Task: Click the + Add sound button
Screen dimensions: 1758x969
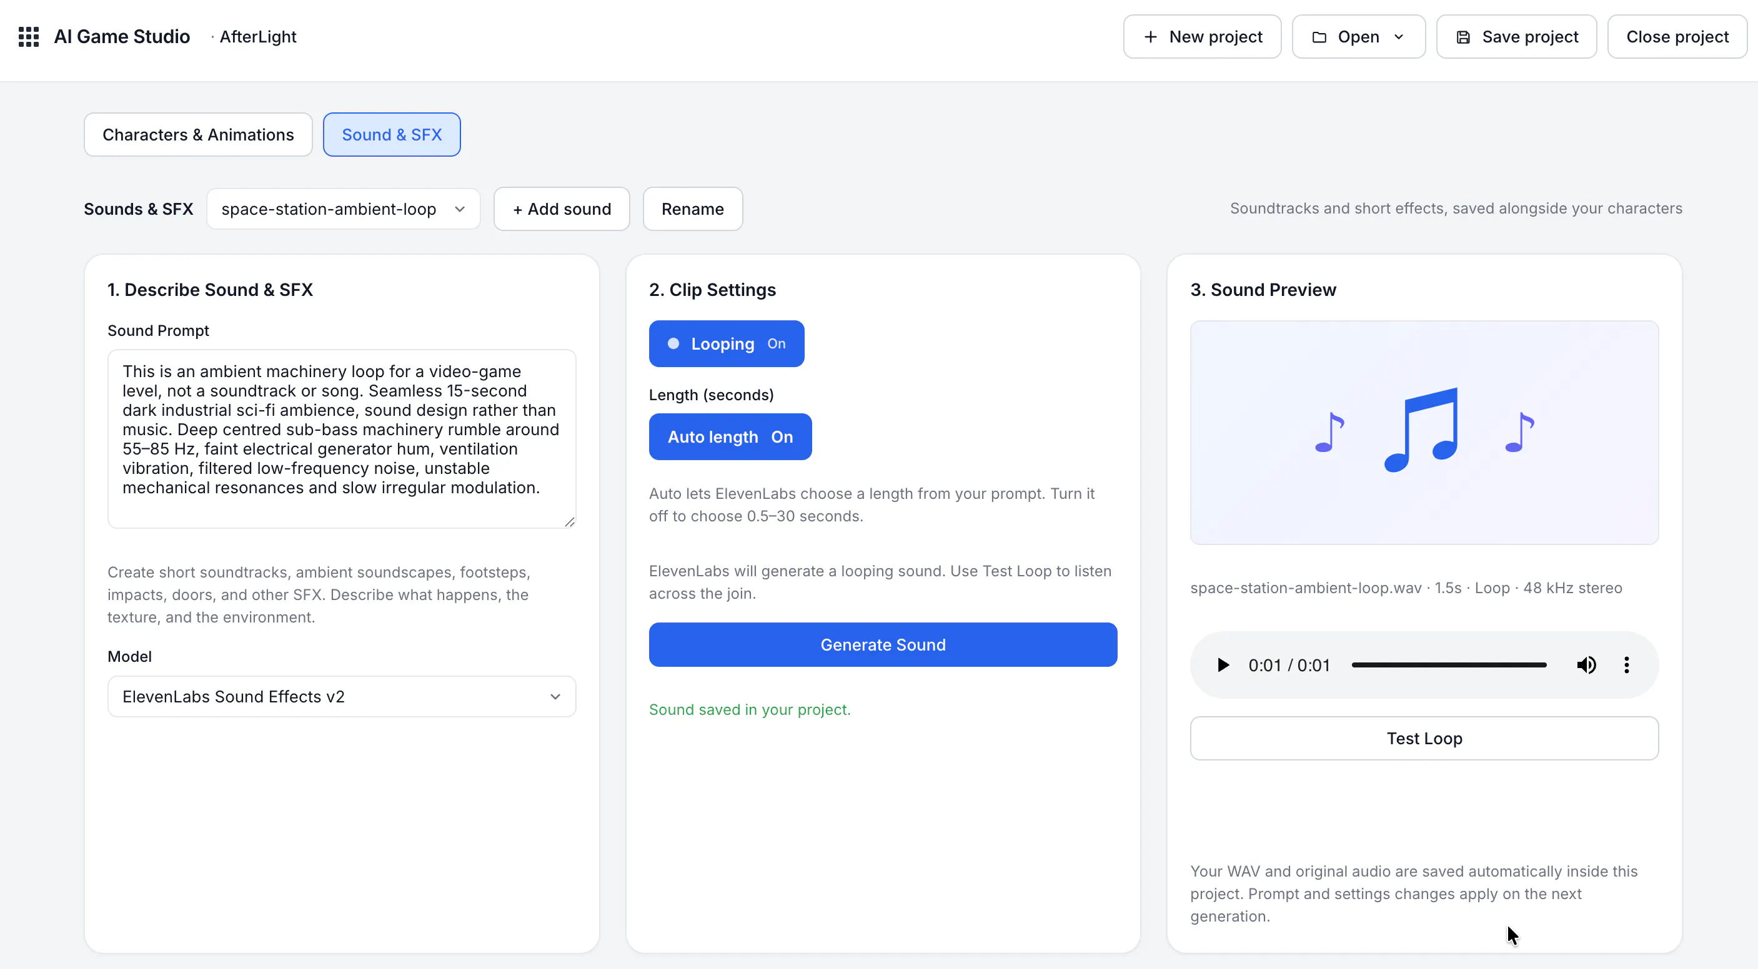Action: click(562, 209)
